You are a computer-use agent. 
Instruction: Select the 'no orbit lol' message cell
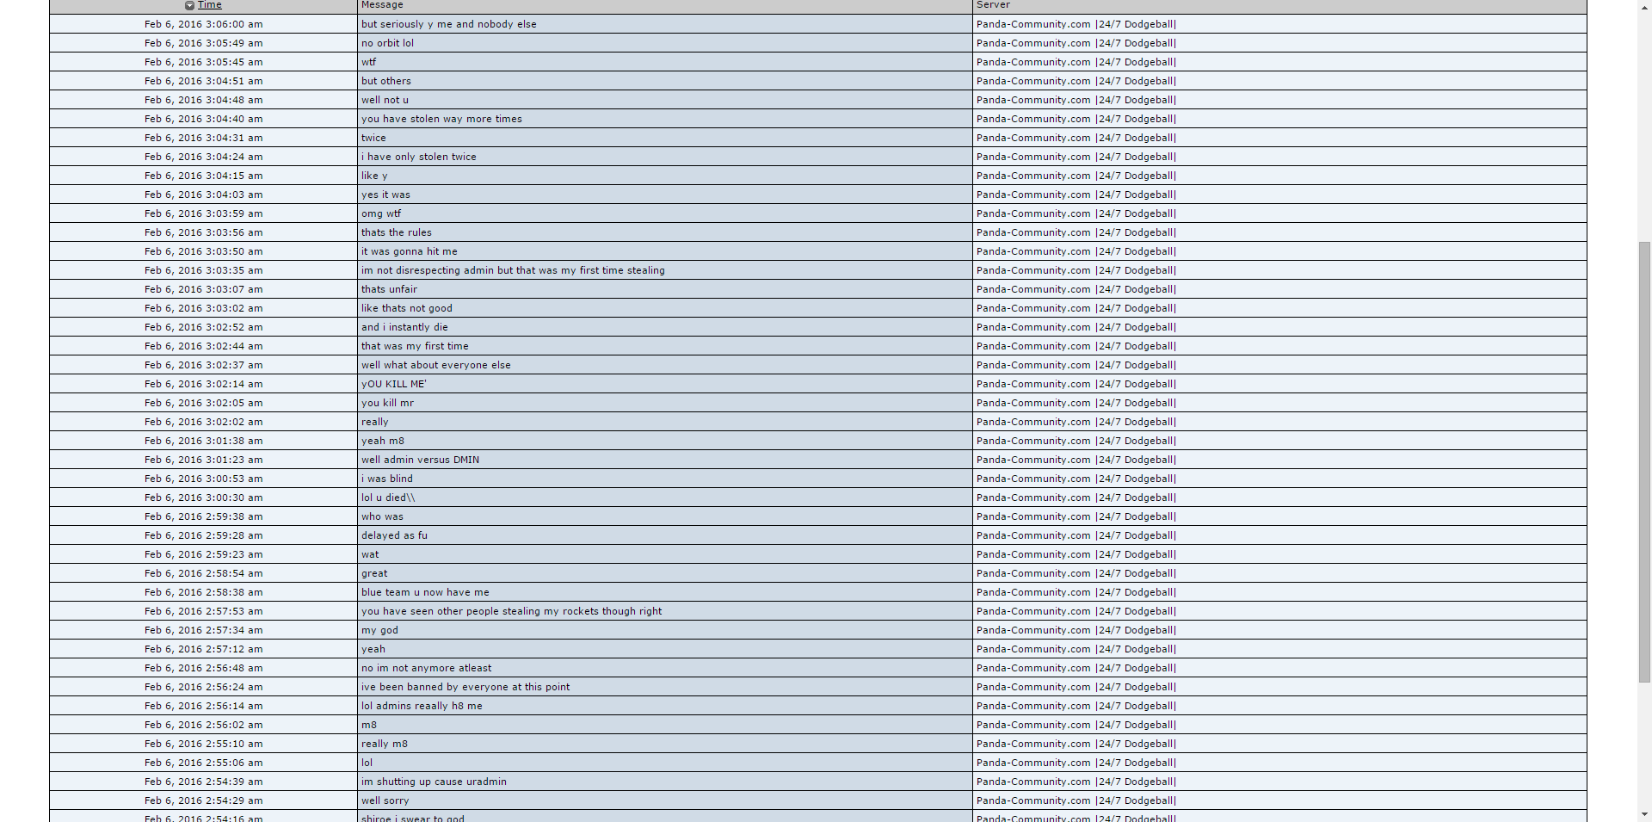387,43
